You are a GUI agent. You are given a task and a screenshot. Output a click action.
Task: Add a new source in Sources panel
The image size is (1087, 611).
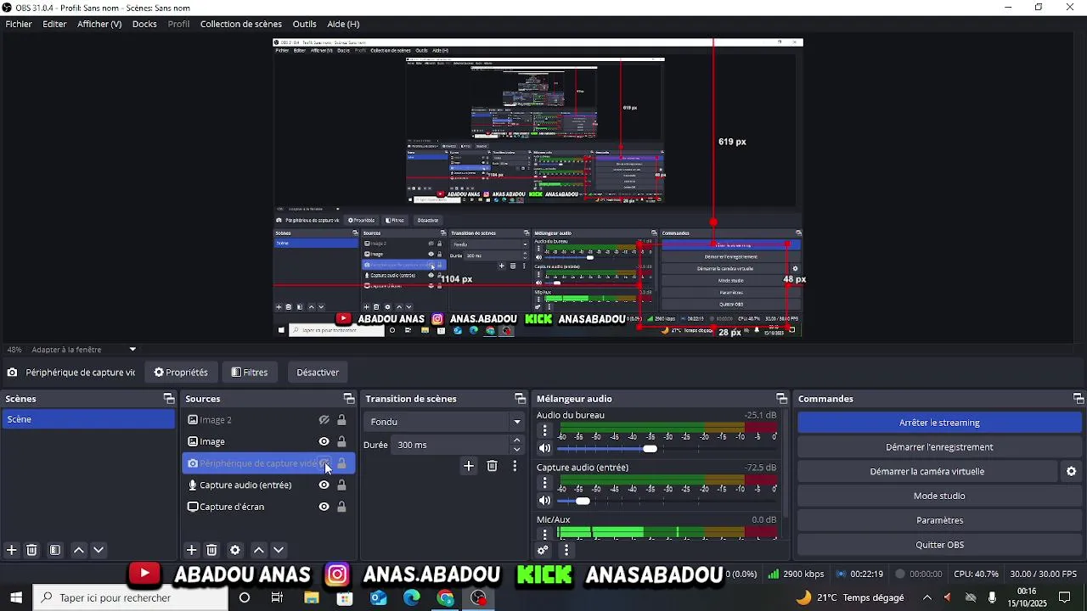click(x=192, y=550)
